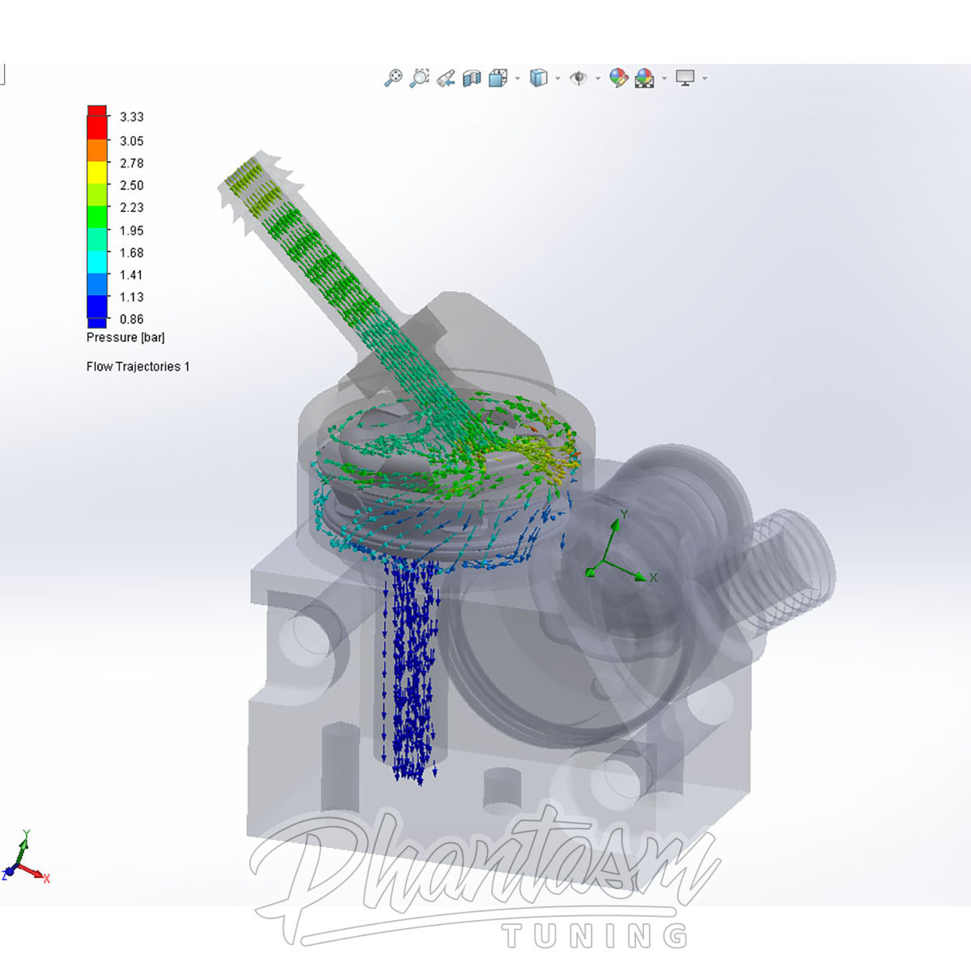
Task: Click the legend value 3.05
Action: click(132, 141)
